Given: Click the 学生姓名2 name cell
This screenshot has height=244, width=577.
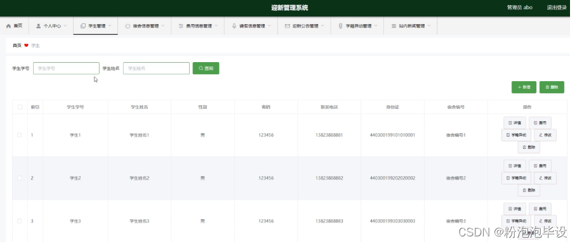Looking at the screenshot, I should [139, 178].
